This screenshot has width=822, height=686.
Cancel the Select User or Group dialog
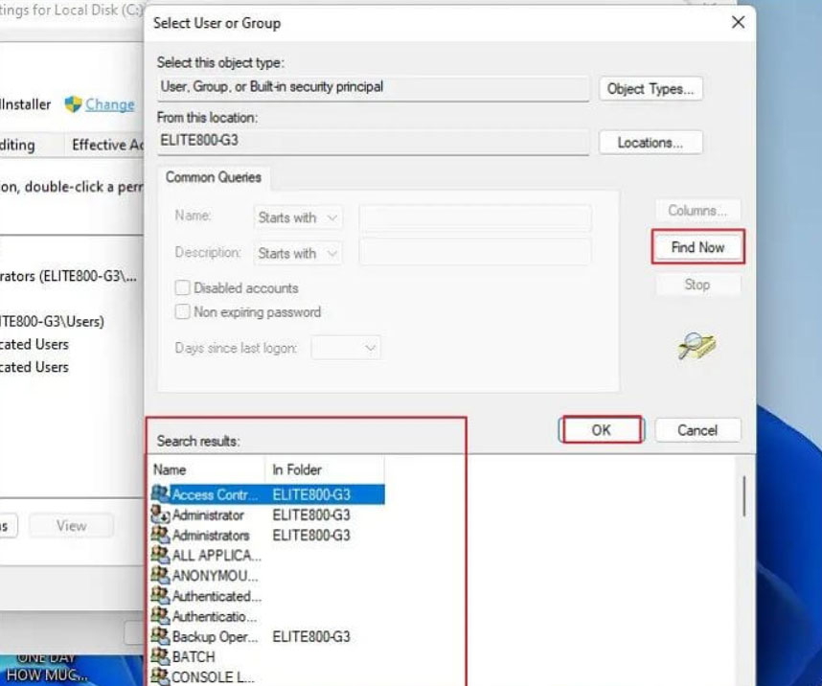pyautogui.click(x=697, y=430)
